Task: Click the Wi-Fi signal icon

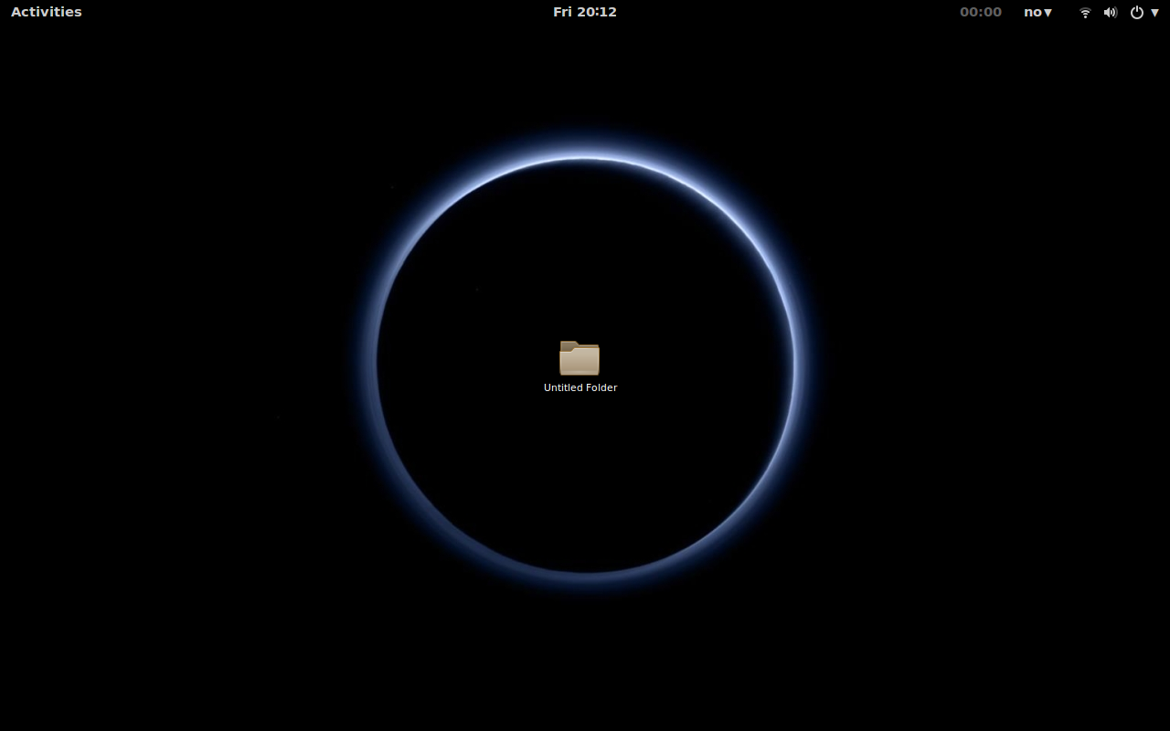Action: coord(1085,13)
